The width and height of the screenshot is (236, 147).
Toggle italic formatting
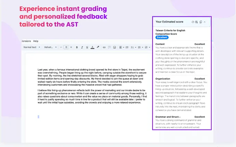point(82,47)
